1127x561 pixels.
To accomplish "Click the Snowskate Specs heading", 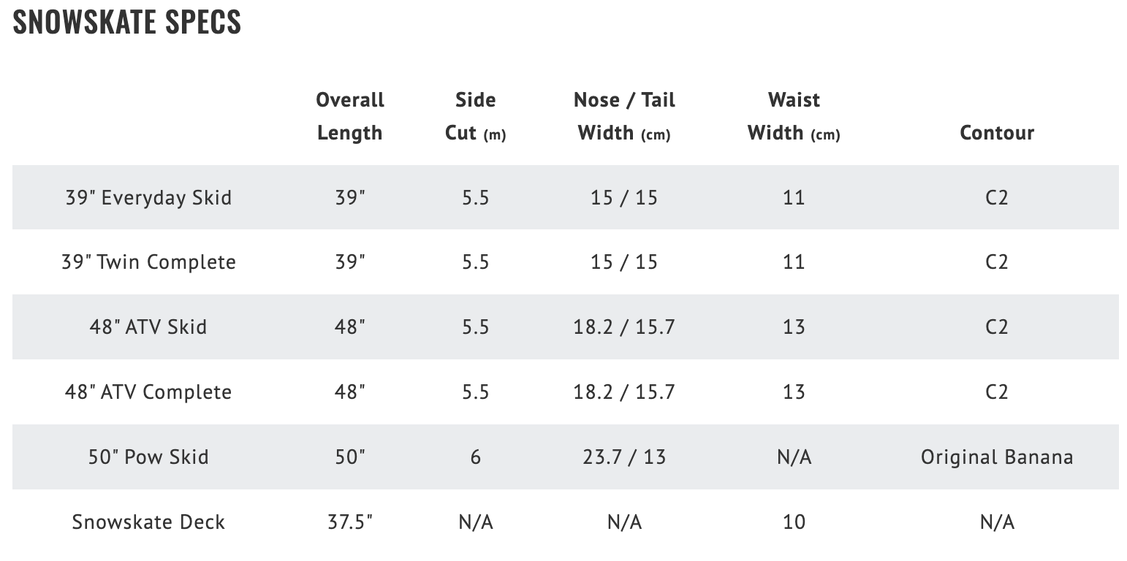I will tap(126, 22).
